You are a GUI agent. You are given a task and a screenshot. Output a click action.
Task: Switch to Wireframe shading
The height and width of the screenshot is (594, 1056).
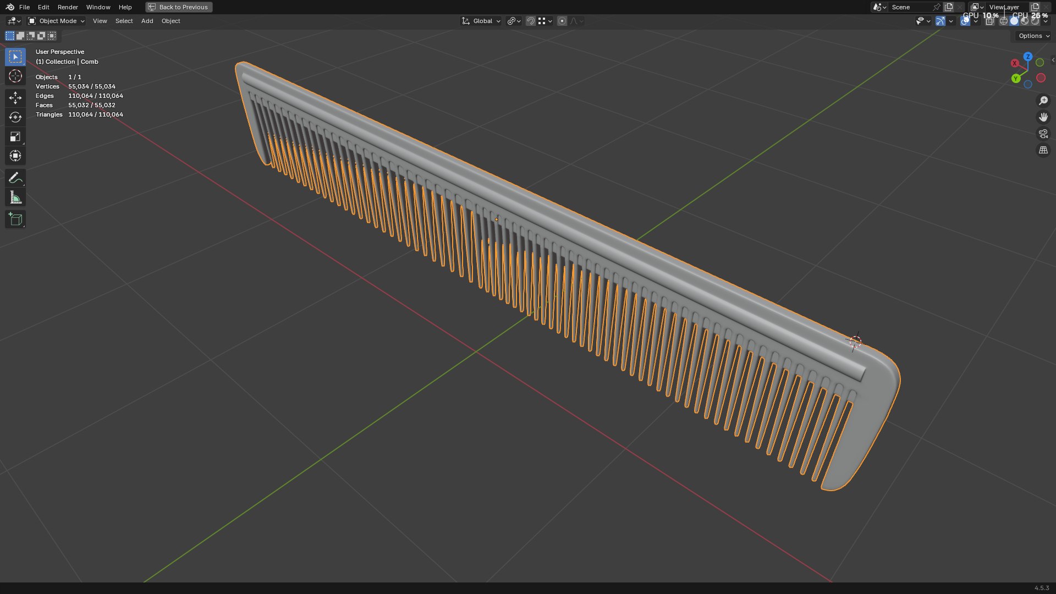click(1004, 21)
